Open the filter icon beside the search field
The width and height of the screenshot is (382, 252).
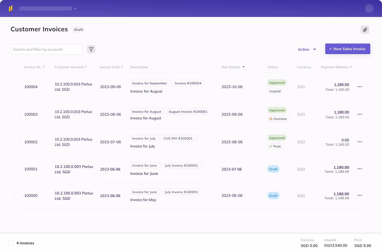pos(91,49)
